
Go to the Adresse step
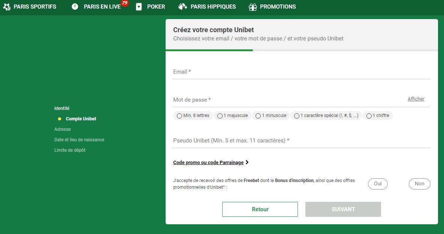tap(62, 129)
